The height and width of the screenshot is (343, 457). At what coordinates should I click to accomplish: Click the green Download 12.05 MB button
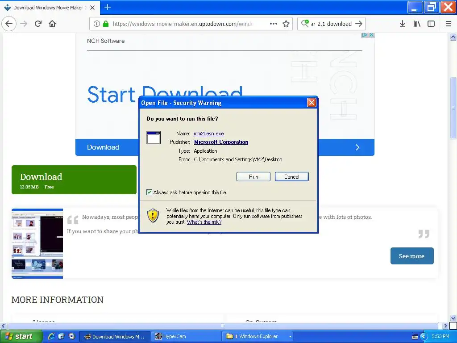click(x=74, y=180)
